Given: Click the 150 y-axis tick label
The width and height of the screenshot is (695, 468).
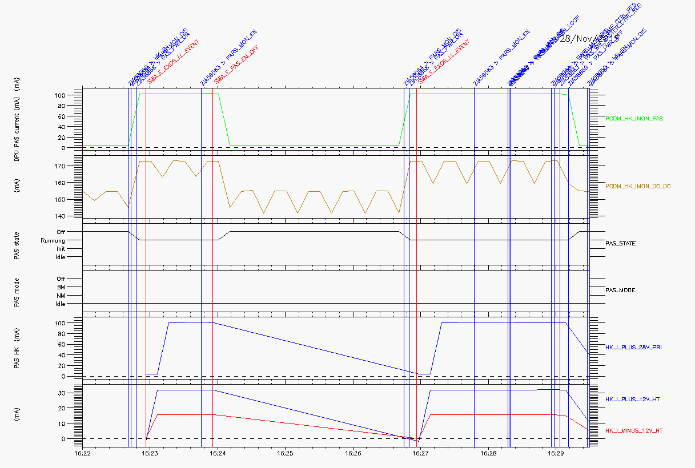Looking at the screenshot, I should pyautogui.click(x=60, y=200).
